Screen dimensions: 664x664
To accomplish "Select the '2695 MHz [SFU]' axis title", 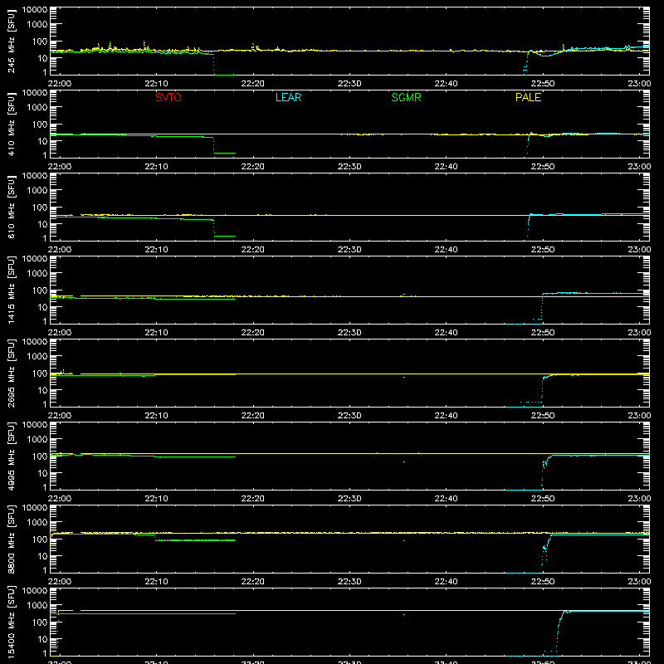I will (x=12, y=373).
